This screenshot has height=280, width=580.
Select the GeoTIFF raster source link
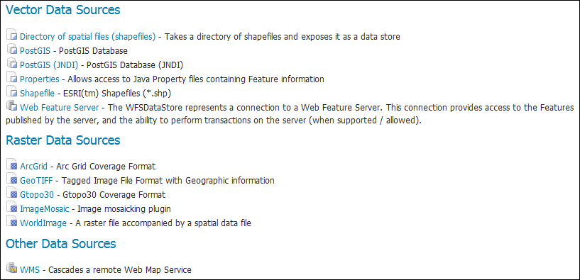click(x=37, y=181)
